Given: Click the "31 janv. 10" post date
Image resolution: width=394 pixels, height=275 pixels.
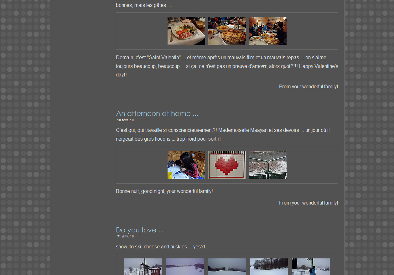Looking at the screenshot, I should [125, 236].
